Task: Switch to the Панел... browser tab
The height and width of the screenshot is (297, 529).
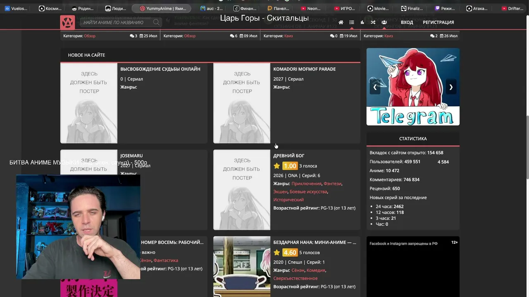Action: [x=279, y=8]
